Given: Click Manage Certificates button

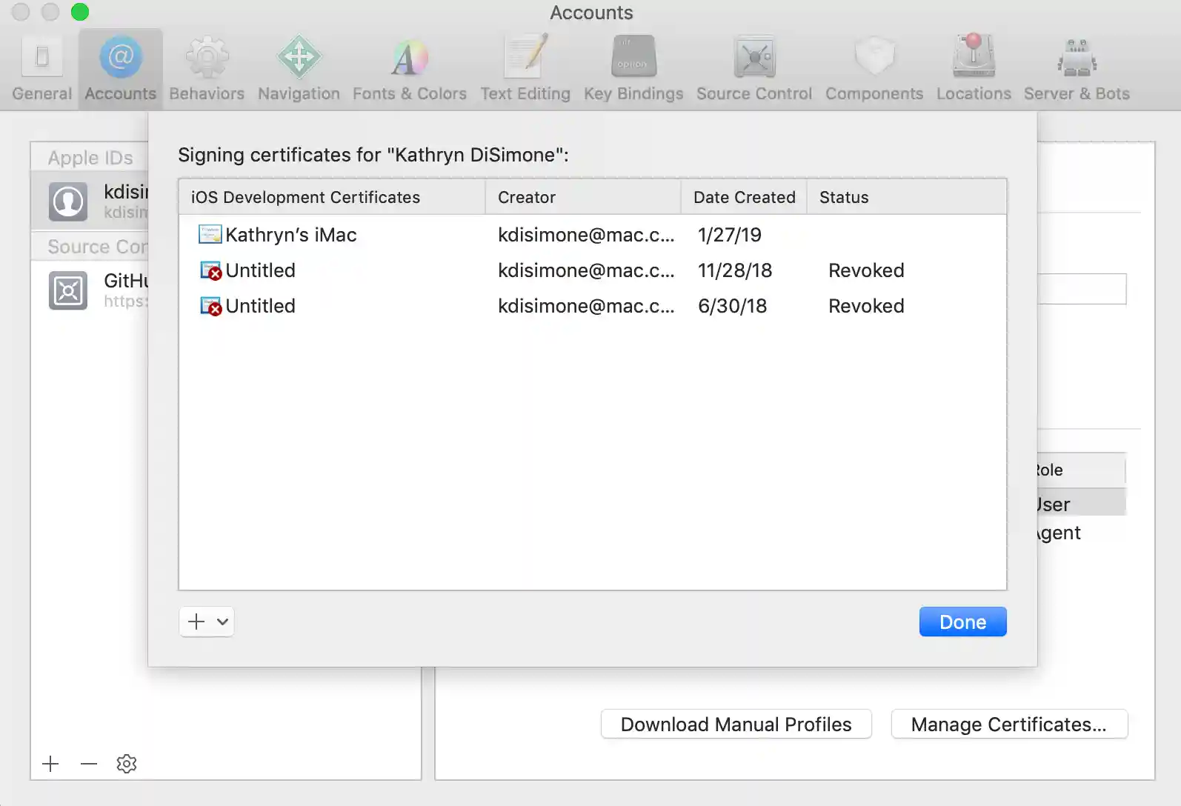Looking at the screenshot, I should click(1009, 725).
